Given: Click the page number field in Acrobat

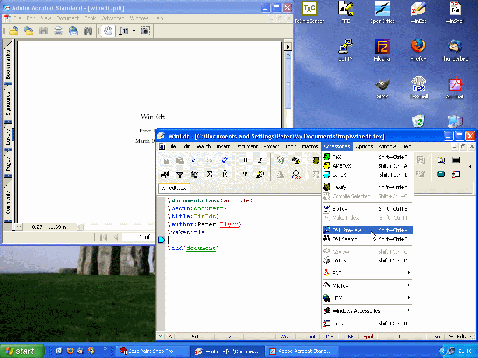Looking at the screenshot, I should coord(138,237).
